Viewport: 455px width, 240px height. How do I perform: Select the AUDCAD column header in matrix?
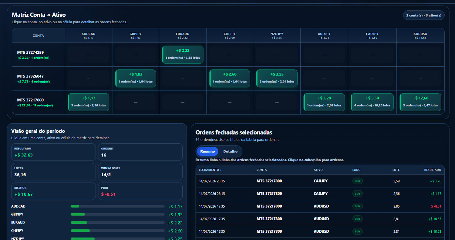click(x=88, y=35)
